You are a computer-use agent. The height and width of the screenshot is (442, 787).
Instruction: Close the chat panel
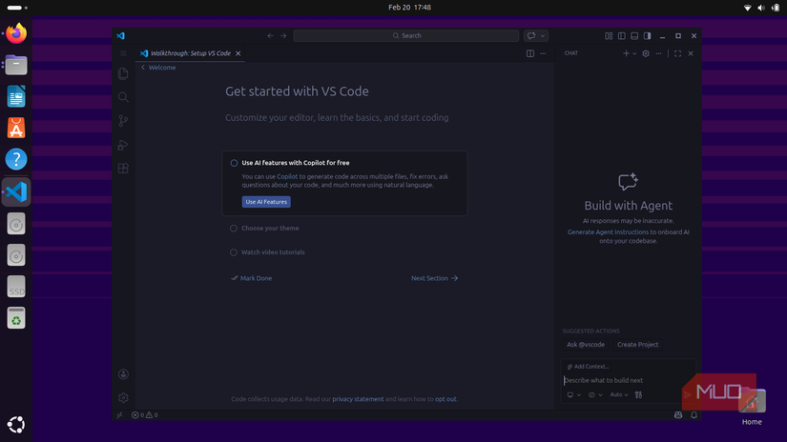[x=691, y=53]
